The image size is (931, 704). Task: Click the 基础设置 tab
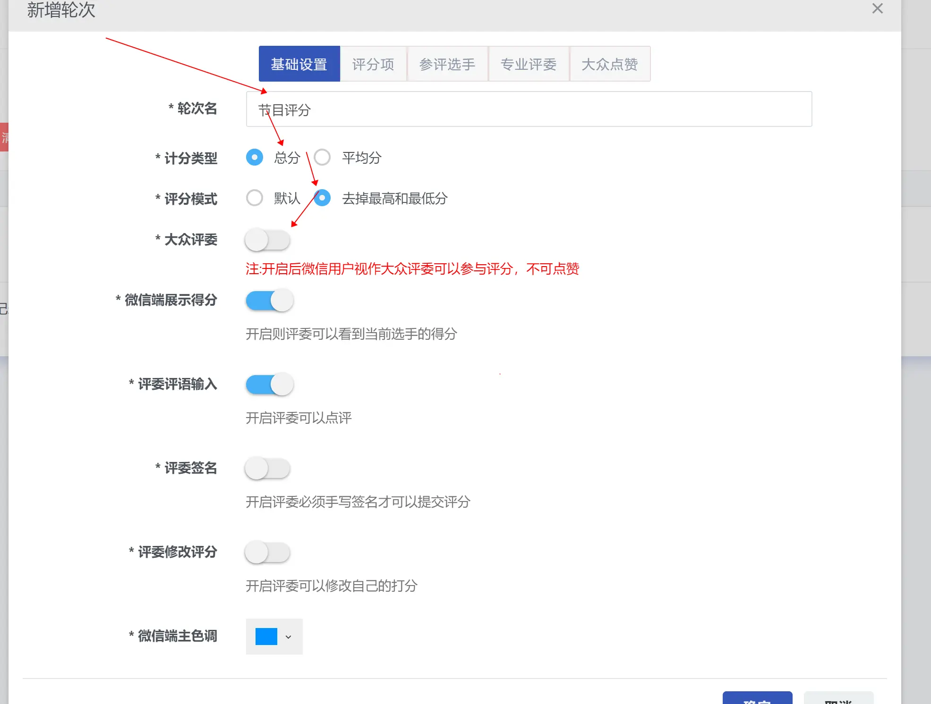pos(299,64)
